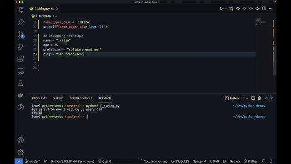Viewport: 291px width, 164px height.
Task: Click the Prettier status item
Action: [251, 161]
